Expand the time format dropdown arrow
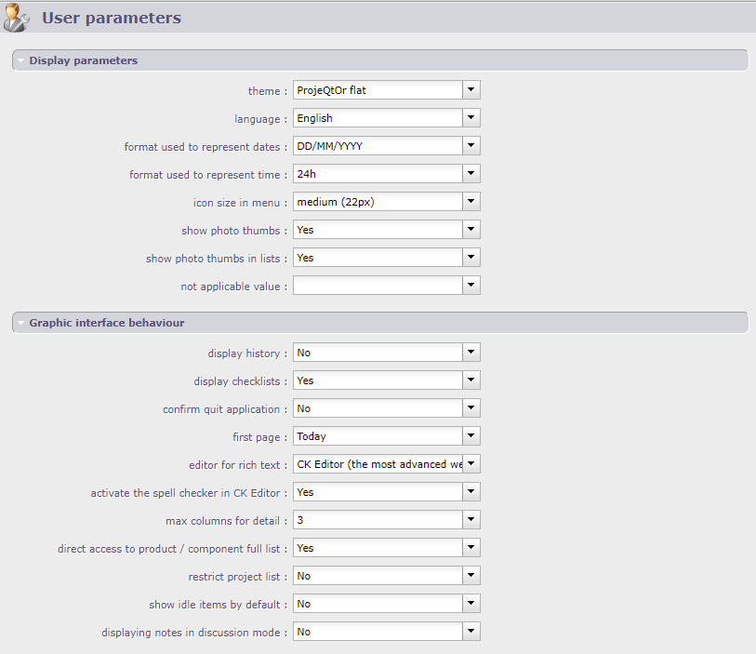 click(x=471, y=174)
